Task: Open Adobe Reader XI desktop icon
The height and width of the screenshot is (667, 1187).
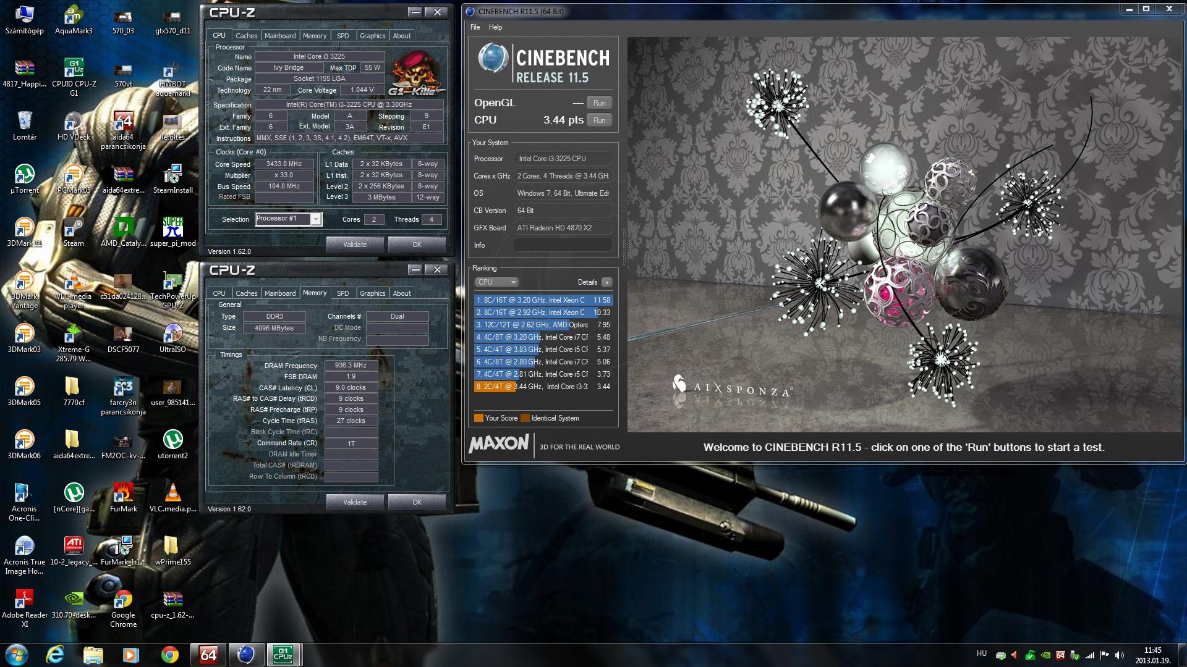Action: (x=24, y=608)
